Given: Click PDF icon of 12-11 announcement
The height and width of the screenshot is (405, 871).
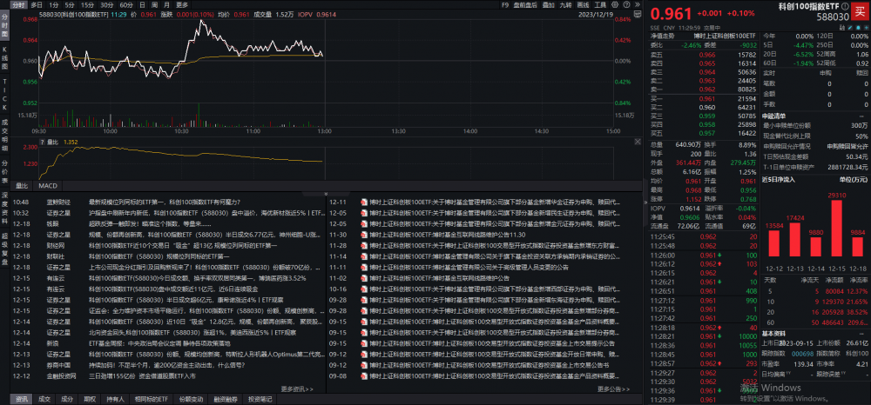Looking at the screenshot, I should (364, 202).
